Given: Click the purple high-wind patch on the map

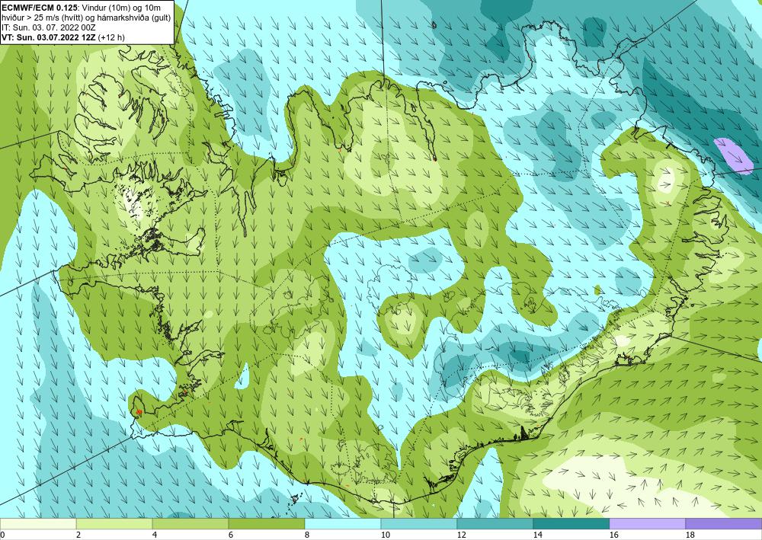Looking at the screenshot, I should [733, 156].
